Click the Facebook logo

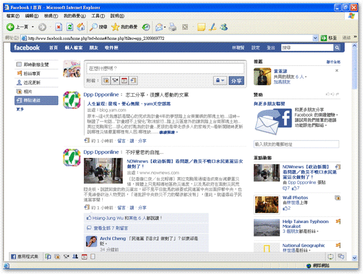27,48
